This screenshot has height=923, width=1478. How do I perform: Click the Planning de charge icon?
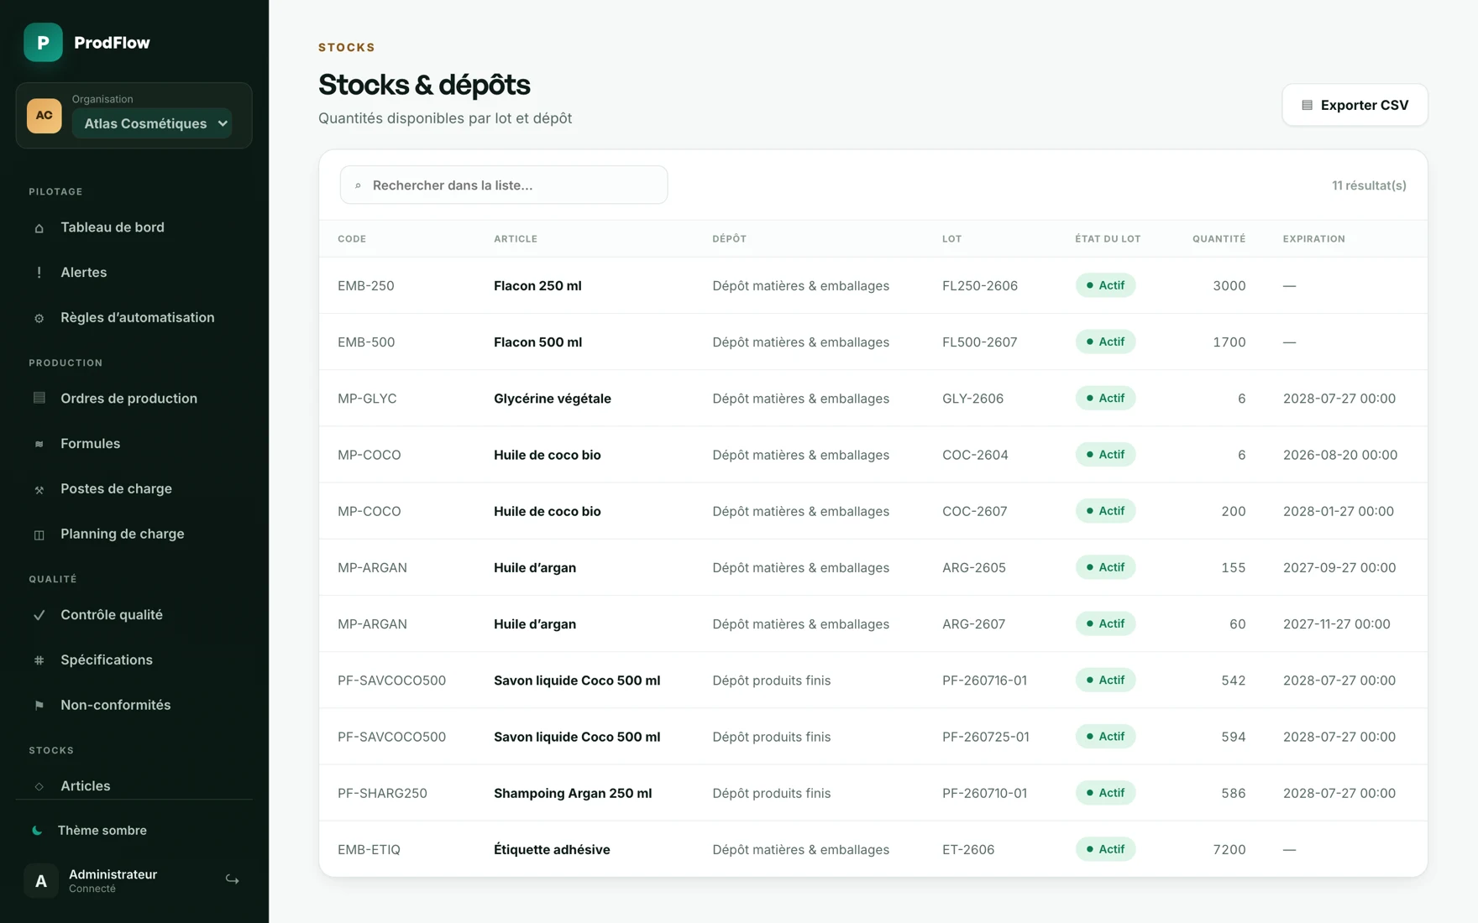pyautogui.click(x=39, y=535)
